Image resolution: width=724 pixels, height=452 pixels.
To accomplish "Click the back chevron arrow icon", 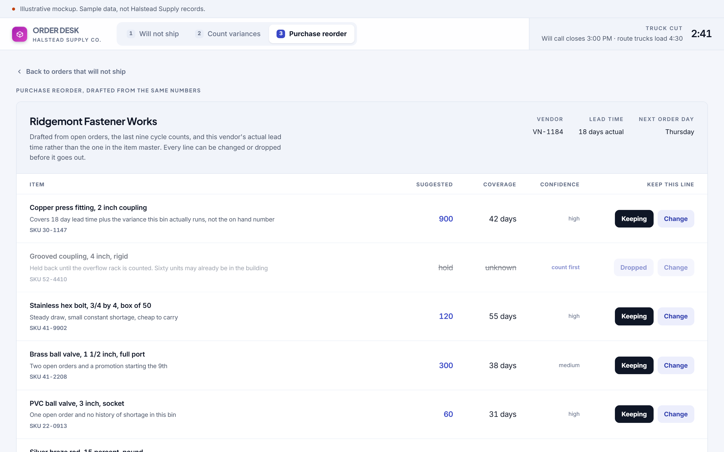I will click(x=19, y=72).
